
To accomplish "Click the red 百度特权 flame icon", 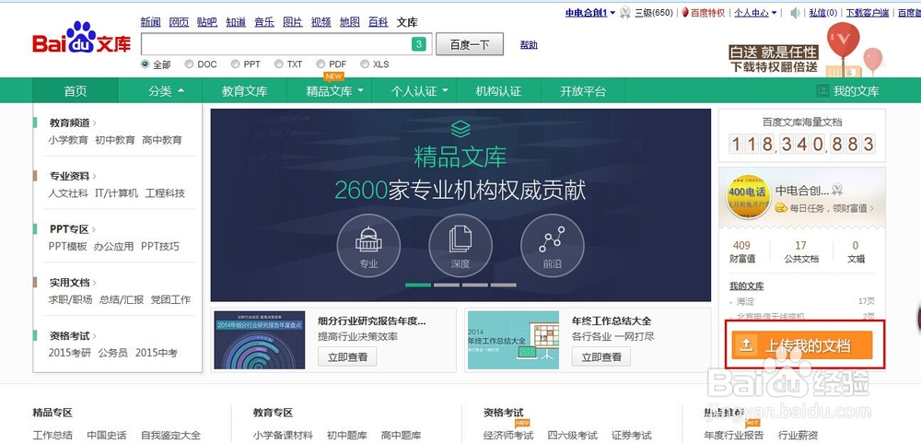I will click(685, 12).
